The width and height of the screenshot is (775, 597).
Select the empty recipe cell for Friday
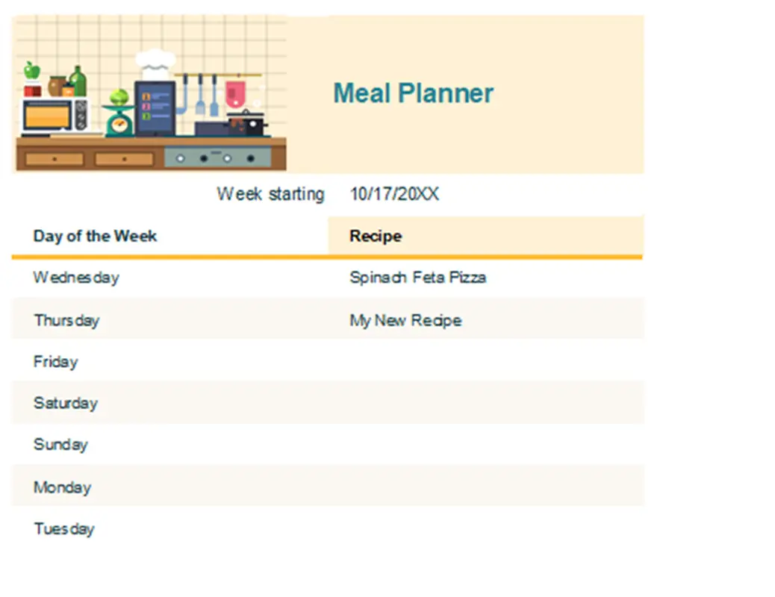click(485, 362)
